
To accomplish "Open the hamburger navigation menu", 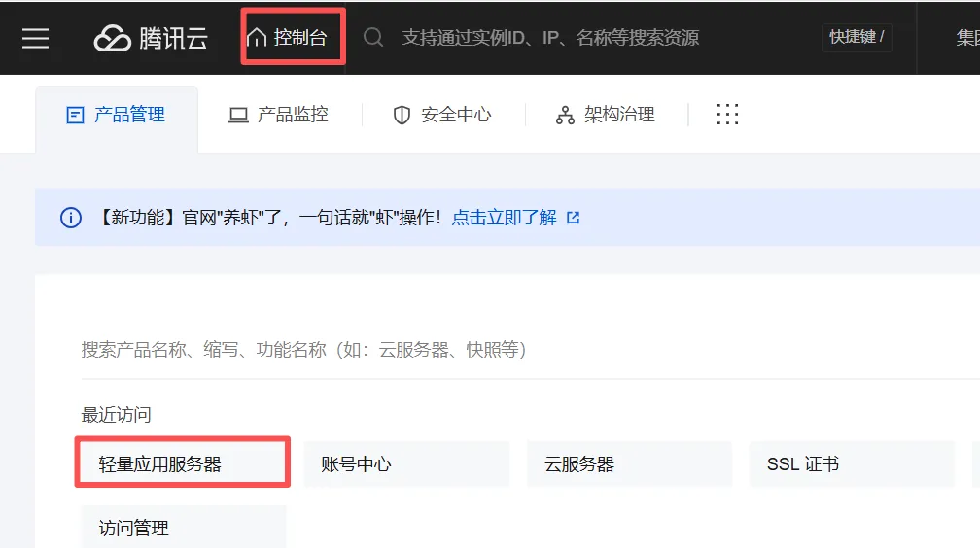I will [x=36, y=38].
